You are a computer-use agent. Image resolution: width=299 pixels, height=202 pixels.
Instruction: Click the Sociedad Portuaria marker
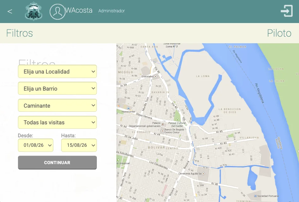[x=255, y=196]
